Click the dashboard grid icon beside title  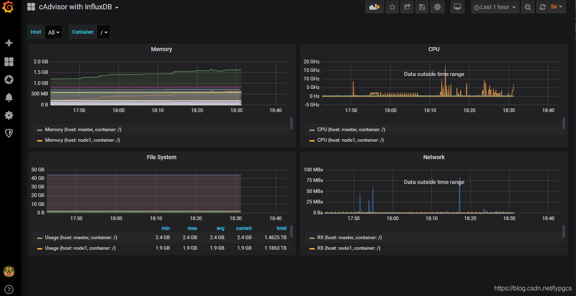(x=31, y=6)
